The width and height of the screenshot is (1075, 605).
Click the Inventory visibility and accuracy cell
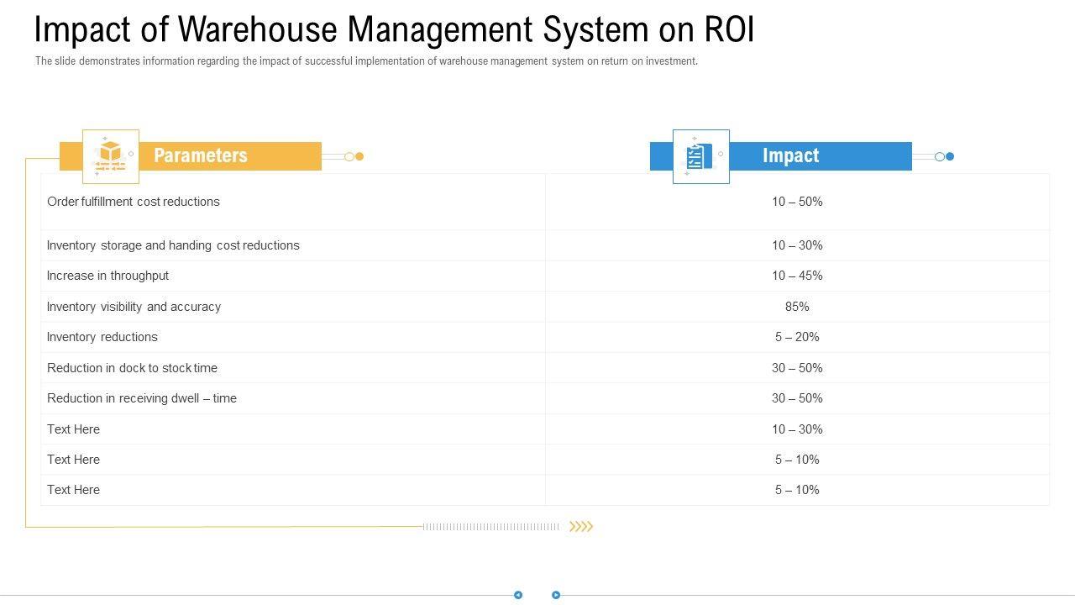pyautogui.click(x=134, y=307)
